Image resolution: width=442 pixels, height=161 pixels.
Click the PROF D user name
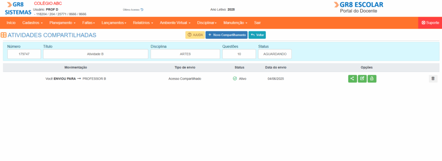point(52,9)
